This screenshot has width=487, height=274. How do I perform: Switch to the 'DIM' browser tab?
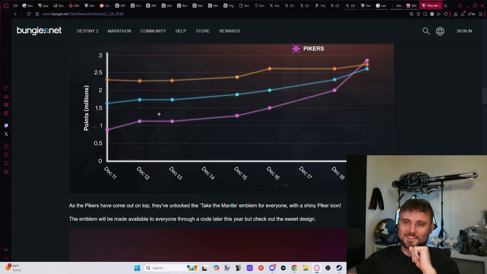point(74,6)
